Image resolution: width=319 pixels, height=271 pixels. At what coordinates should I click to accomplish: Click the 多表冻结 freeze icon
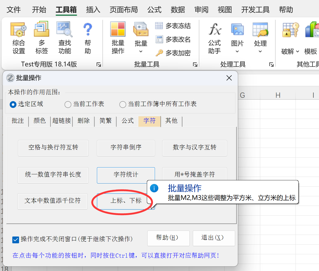click(x=159, y=26)
